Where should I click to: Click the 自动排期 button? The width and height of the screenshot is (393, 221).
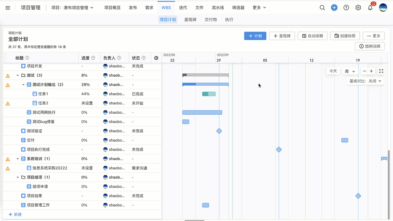(x=312, y=36)
